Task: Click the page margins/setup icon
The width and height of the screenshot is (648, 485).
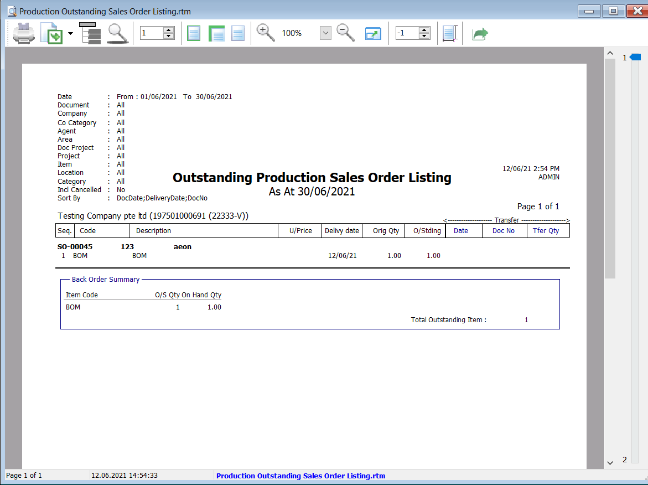Action: click(450, 33)
